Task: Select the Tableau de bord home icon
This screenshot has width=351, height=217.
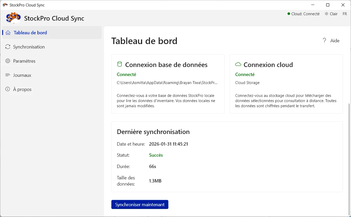Action: tap(8, 32)
